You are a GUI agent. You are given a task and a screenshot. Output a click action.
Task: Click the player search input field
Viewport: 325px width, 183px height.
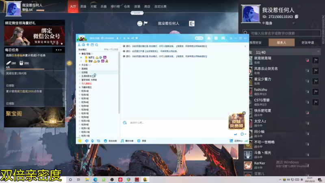(x=282, y=33)
